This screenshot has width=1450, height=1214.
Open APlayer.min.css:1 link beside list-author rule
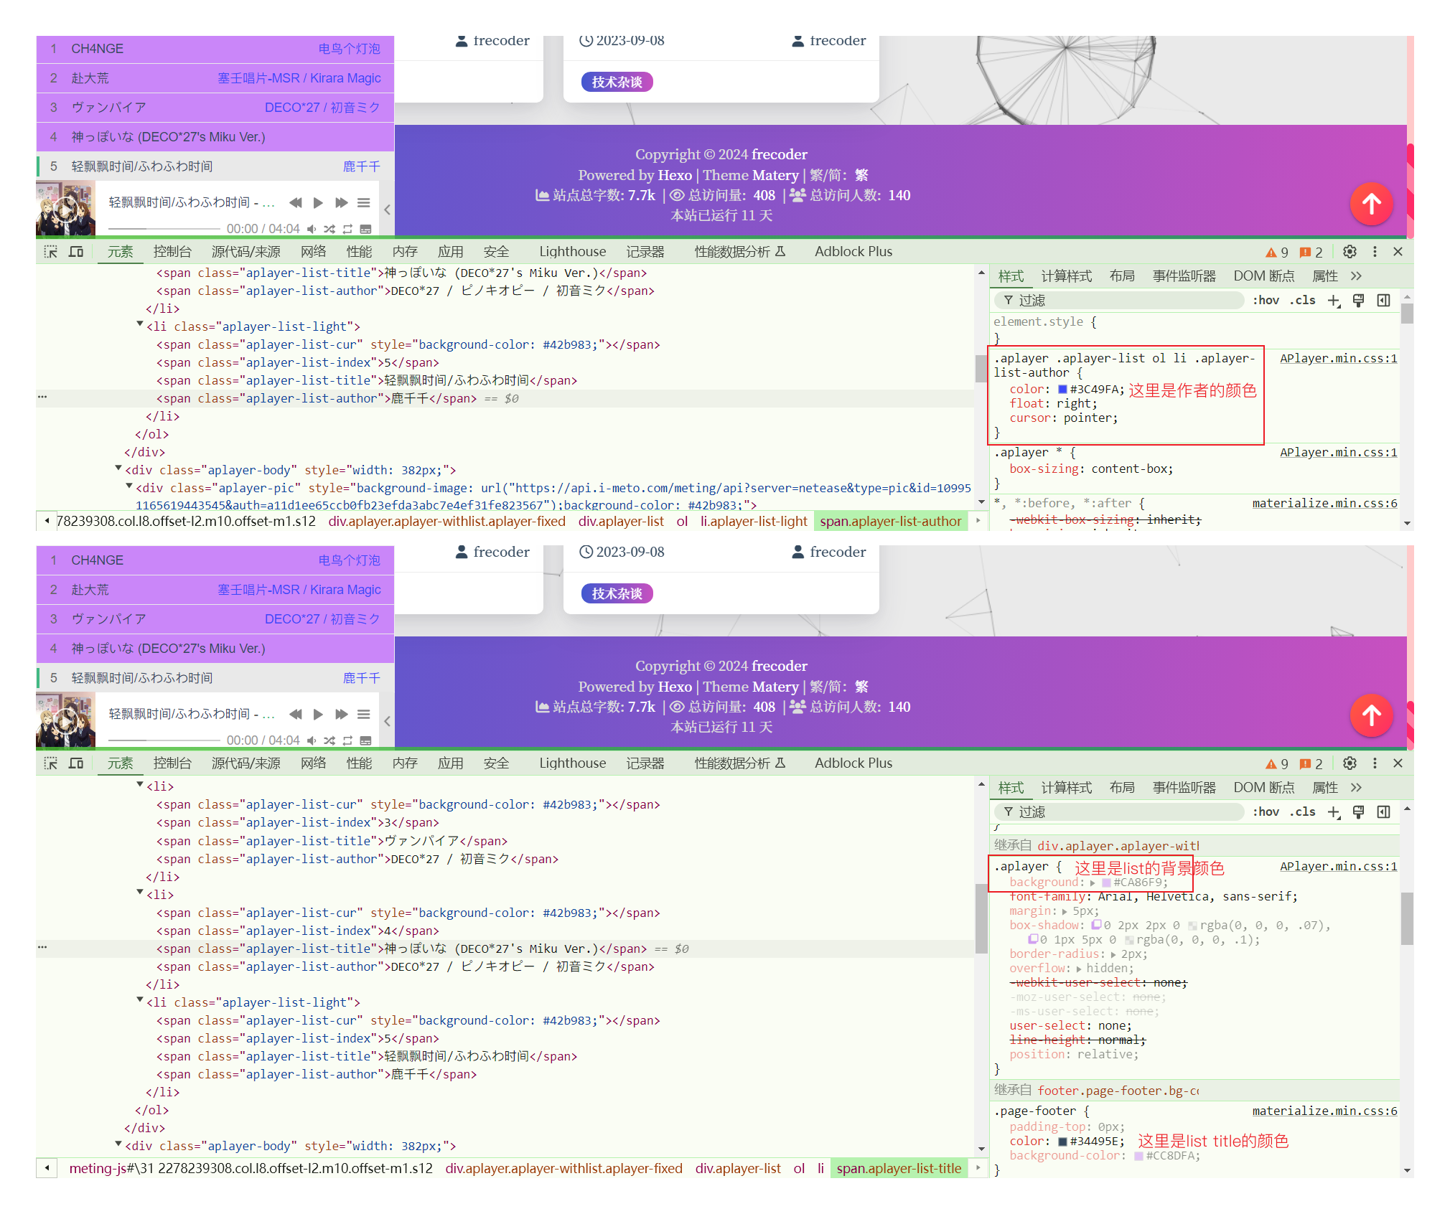(1338, 359)
